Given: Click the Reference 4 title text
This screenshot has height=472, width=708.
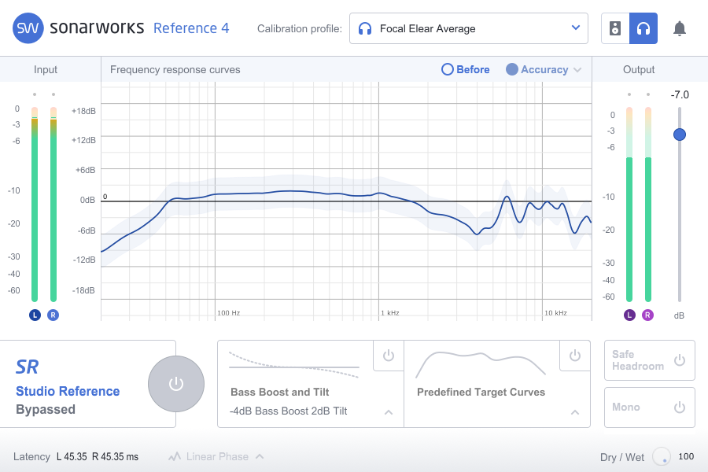Looking at the screenshot, I should pos(191,28).
